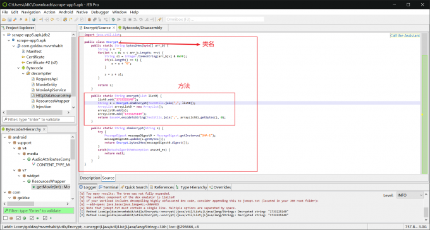This screenshot has width=430, height=230.
Task: Click the Logger tab icon
Action: (x=81, y=187)
